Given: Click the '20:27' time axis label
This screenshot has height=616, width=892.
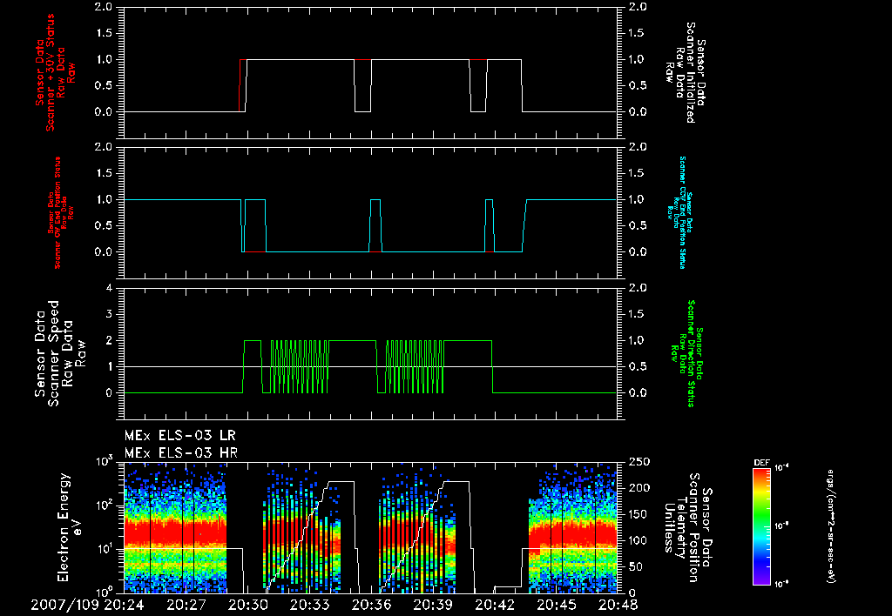Looking at the screenshot, I should point(186,605).
